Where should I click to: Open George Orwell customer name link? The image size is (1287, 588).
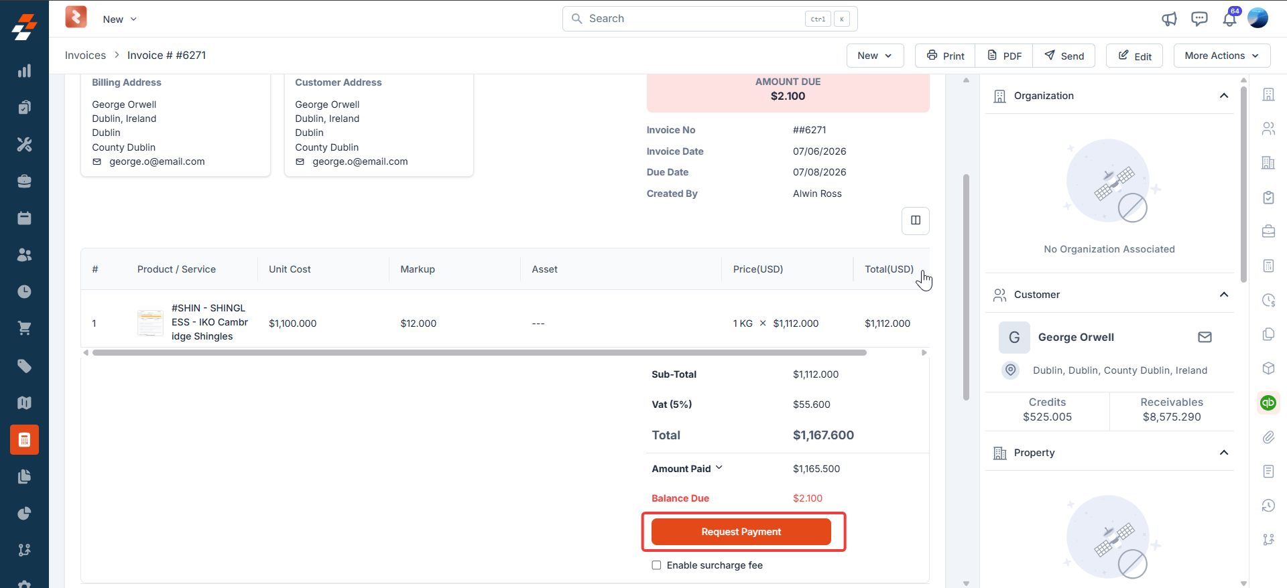(1076, 337)
